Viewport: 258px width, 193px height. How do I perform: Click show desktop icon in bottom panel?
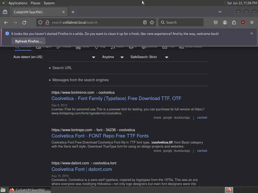pos(3,190)
